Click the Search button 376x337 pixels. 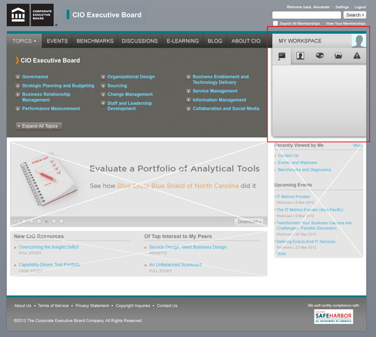[355, 14]
